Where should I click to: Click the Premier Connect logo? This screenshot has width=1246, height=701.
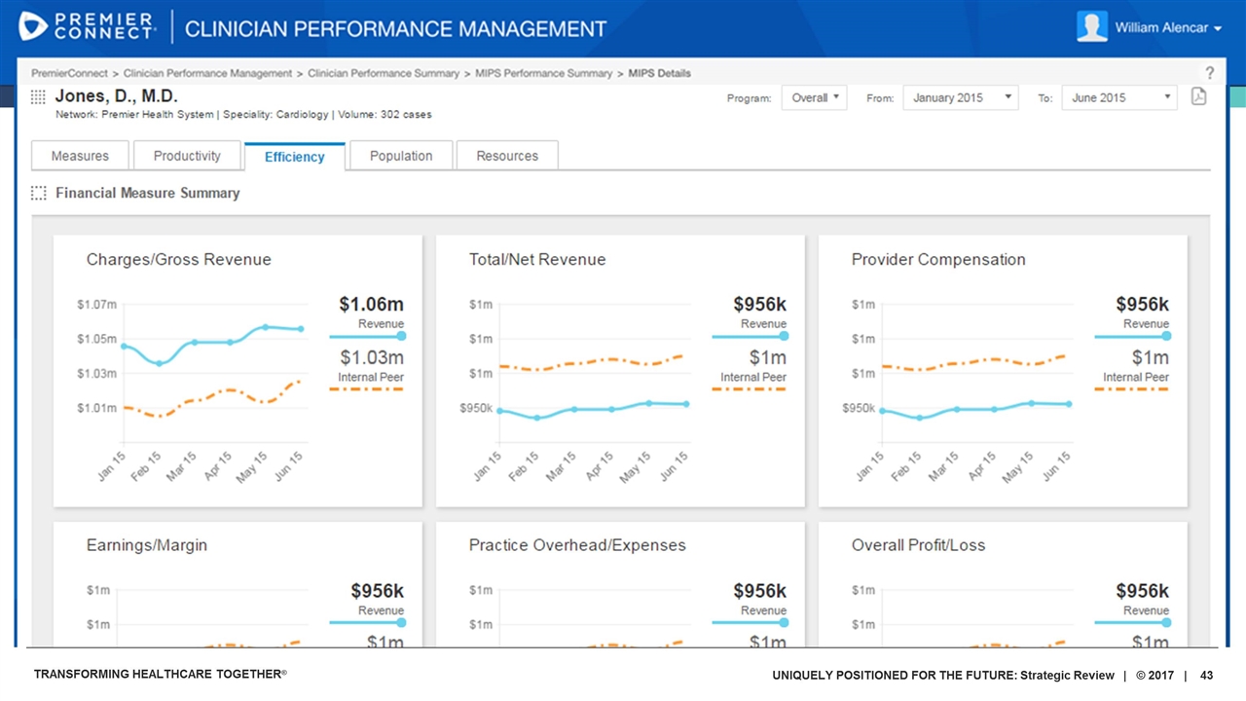point(87,26)
